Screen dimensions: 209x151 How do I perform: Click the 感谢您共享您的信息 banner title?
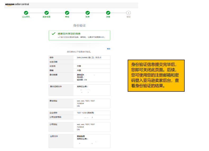(69, 34)
